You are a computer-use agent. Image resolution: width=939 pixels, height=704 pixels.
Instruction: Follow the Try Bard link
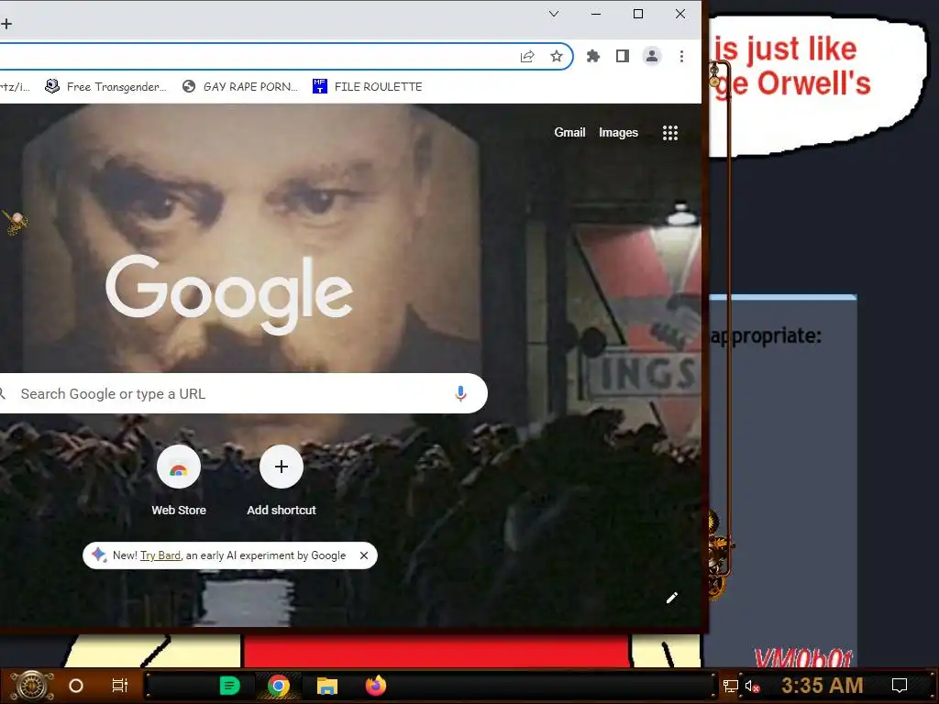160,555
